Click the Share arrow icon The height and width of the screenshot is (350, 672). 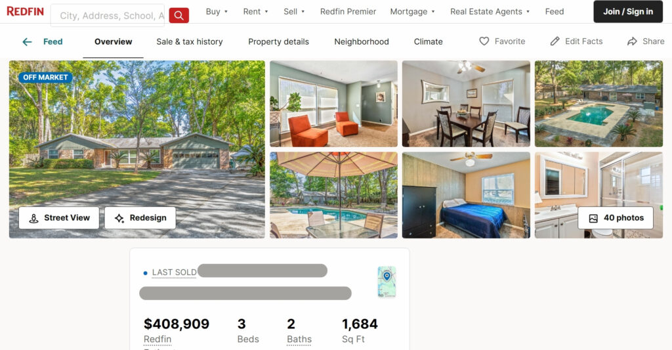(632, 41)
